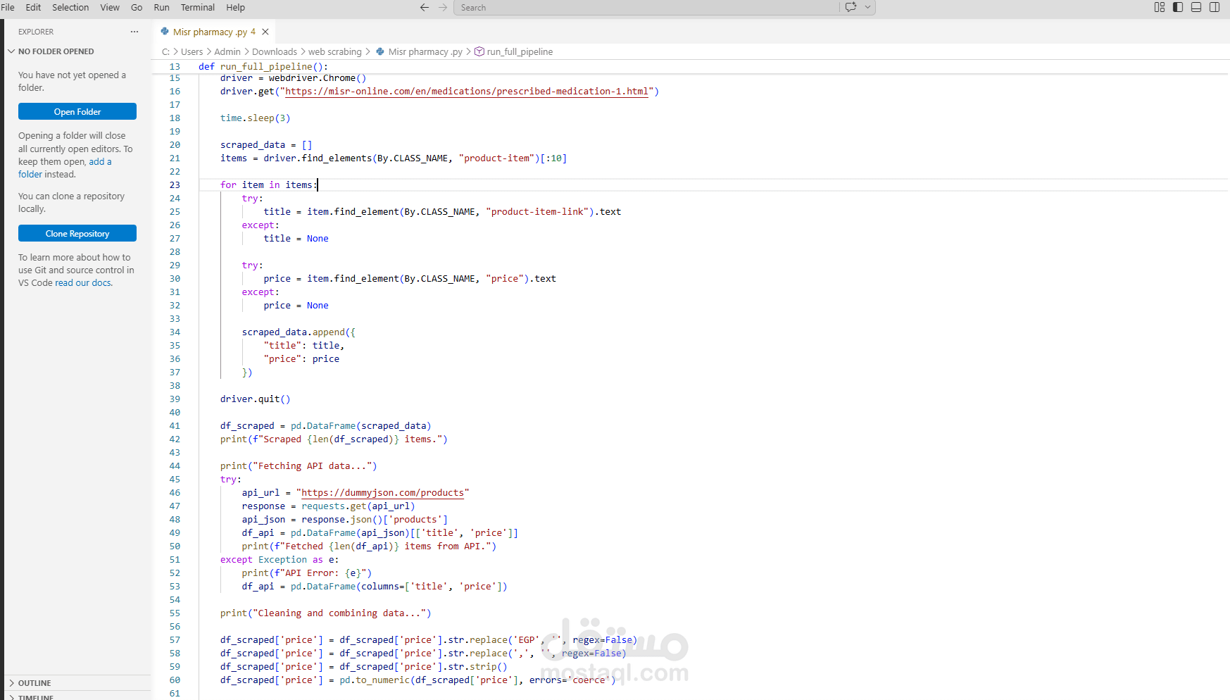The width and height of the screenshot is (1230, 700).
Task: Open the 'read our docs' link
Action: pos(83,282)
